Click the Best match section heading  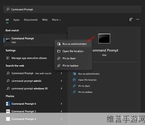(12, 30)
